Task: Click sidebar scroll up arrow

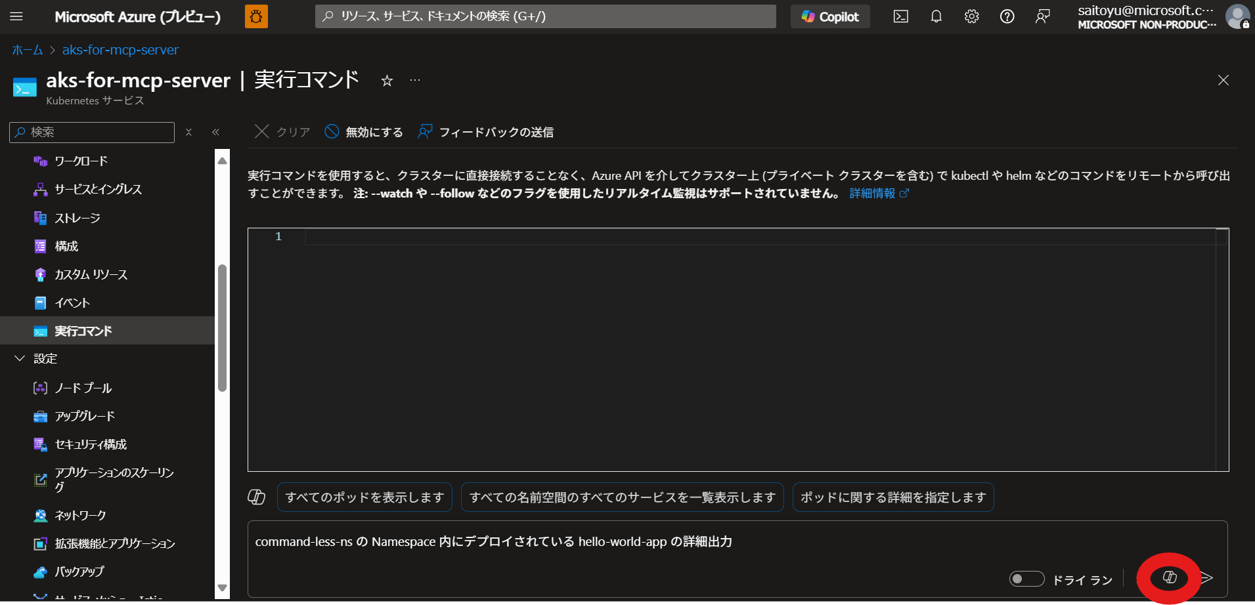Action: (222, 160)
